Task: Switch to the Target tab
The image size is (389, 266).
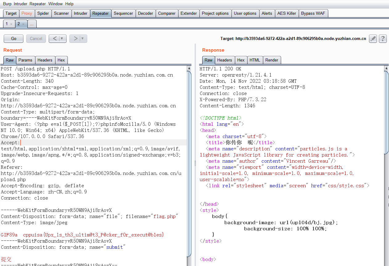Action: (11, 13)
